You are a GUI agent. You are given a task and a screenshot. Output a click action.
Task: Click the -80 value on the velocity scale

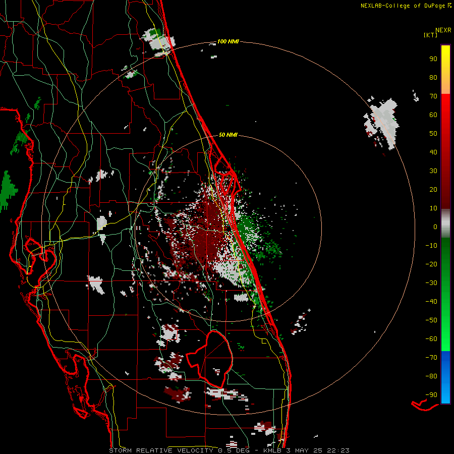(431, 376)
